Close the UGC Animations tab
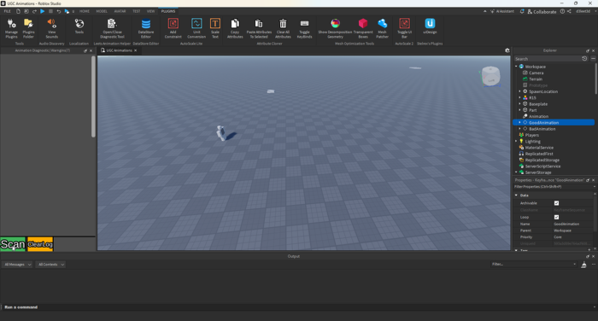Viewport: 598px width, 321px height. pyautogui.click(x=135, y=50)
